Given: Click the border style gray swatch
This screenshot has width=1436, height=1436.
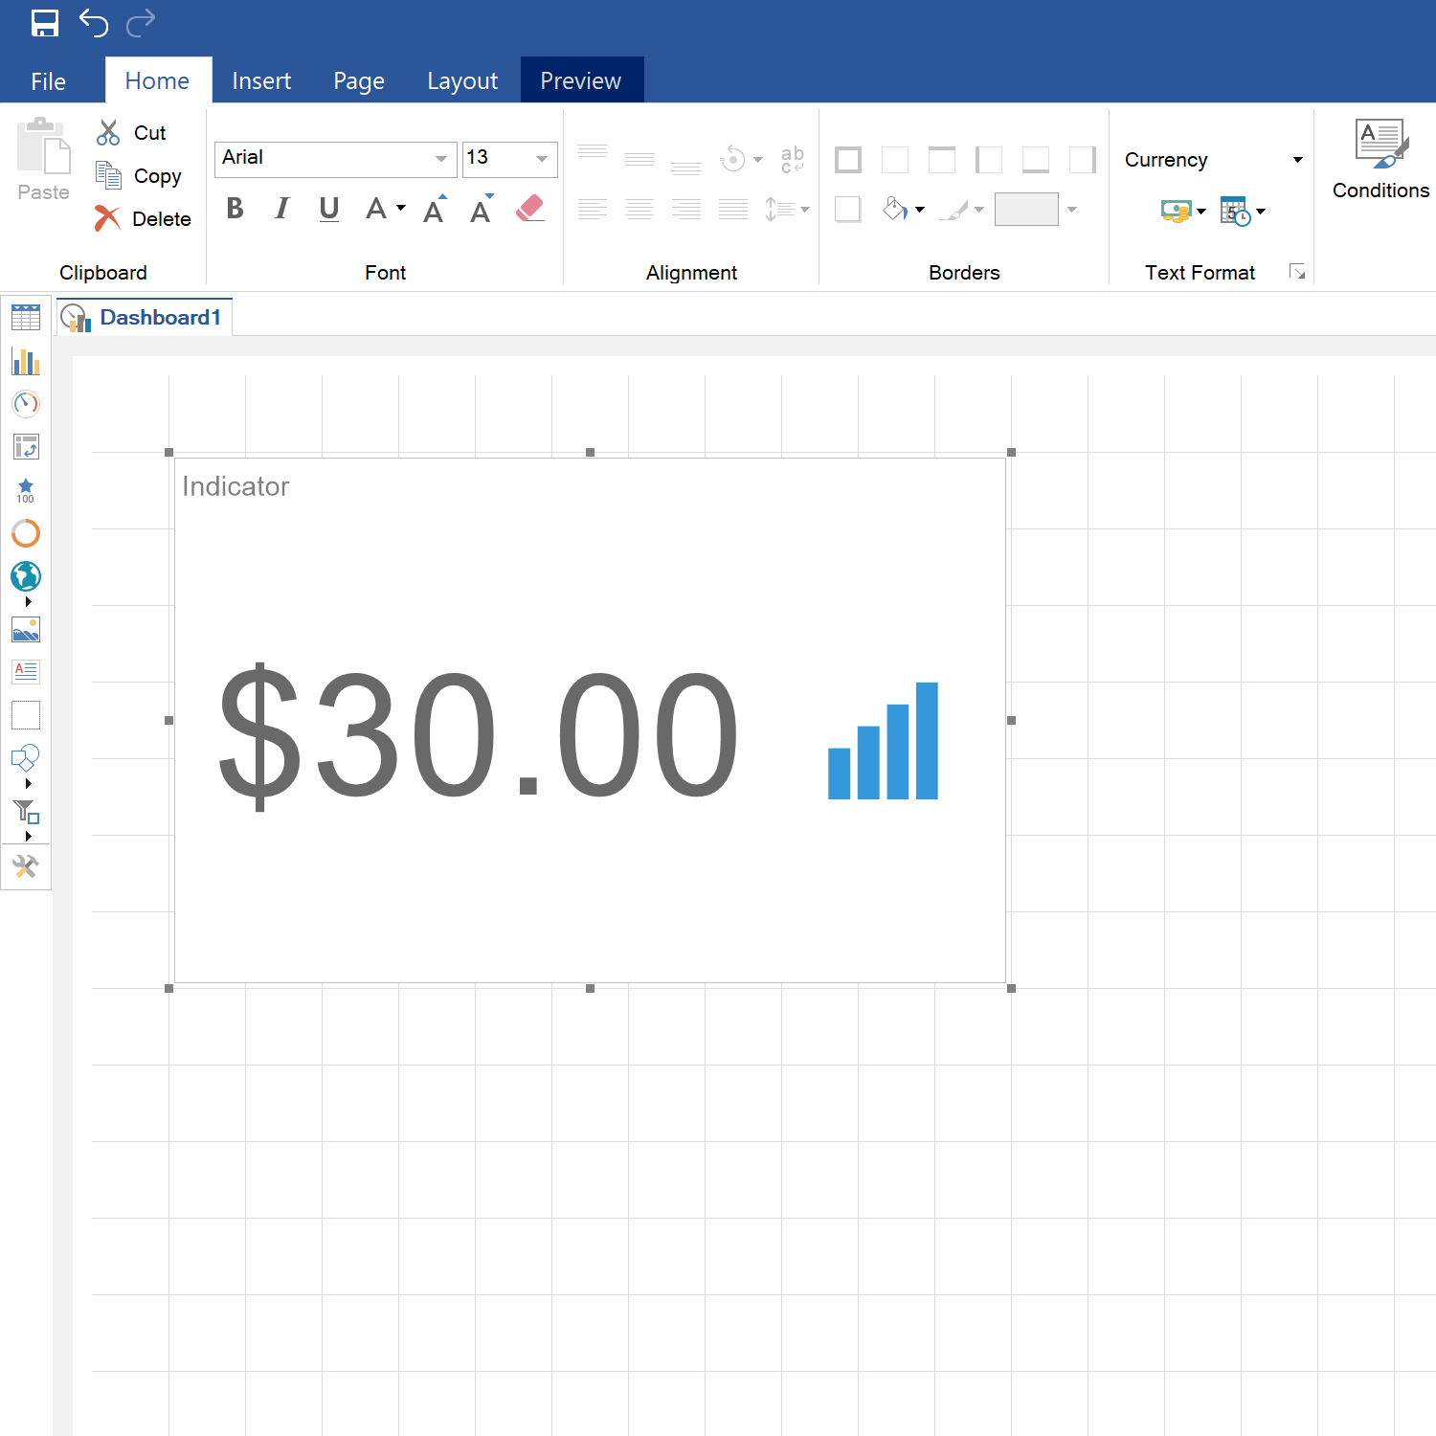Looking at the screenshot, I should [x=1026, y=209].
